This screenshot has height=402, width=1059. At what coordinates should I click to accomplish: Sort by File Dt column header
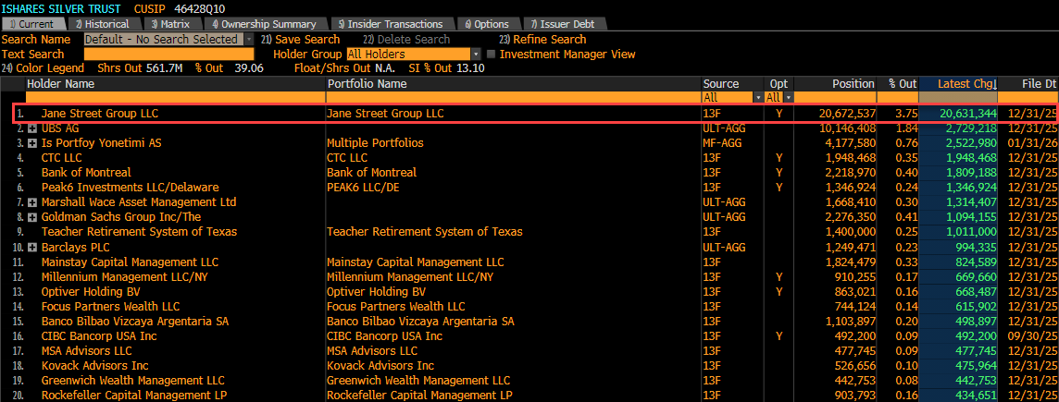pyautogui.click(x=1039, y=84)
